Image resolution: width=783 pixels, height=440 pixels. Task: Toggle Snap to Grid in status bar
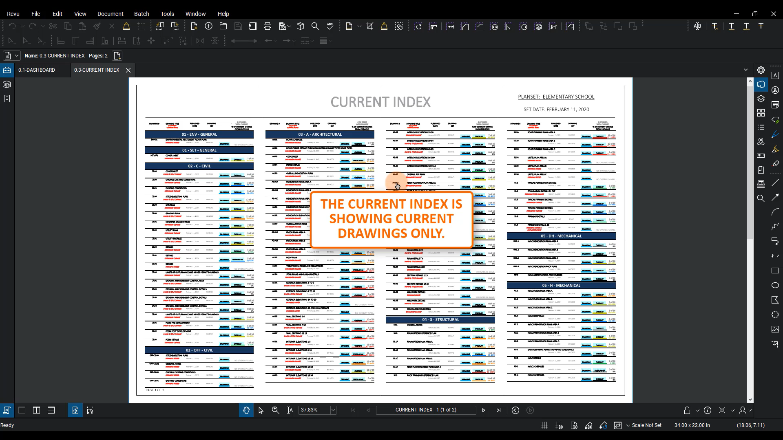point(559,425)
